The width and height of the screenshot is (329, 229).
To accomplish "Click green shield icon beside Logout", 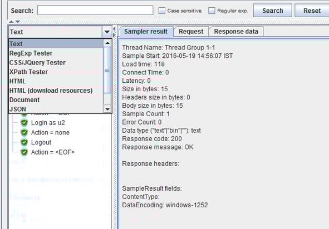I will [24, 142].
